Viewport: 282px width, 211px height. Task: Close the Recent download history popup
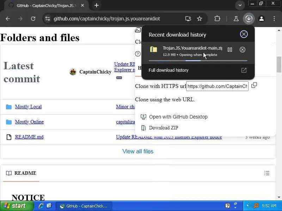point(244,34)
